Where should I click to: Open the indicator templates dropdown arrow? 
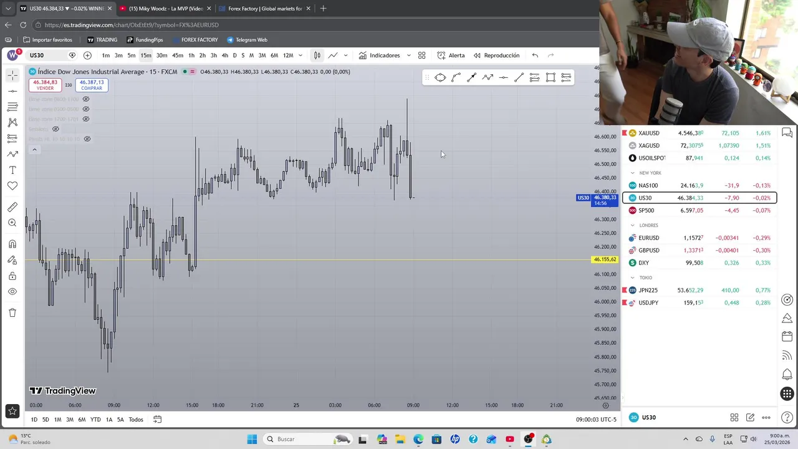tap(408, 56)
